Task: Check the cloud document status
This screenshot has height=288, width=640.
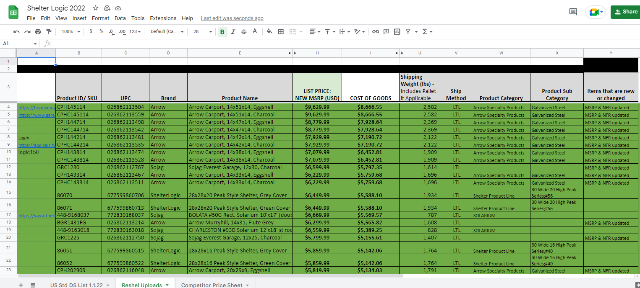Action: [x=118, y=8]
